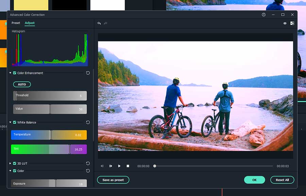Toggle the eye preview icon
Screen dimensions: 306x196
pos(285,23)
